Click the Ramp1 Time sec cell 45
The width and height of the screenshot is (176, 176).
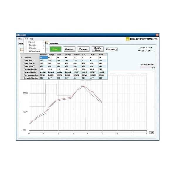tap(52, 57)
